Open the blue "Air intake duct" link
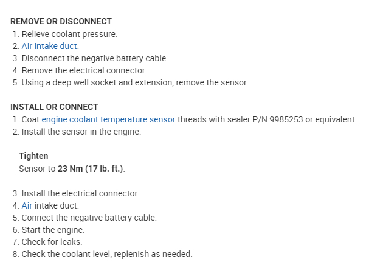 50,46
